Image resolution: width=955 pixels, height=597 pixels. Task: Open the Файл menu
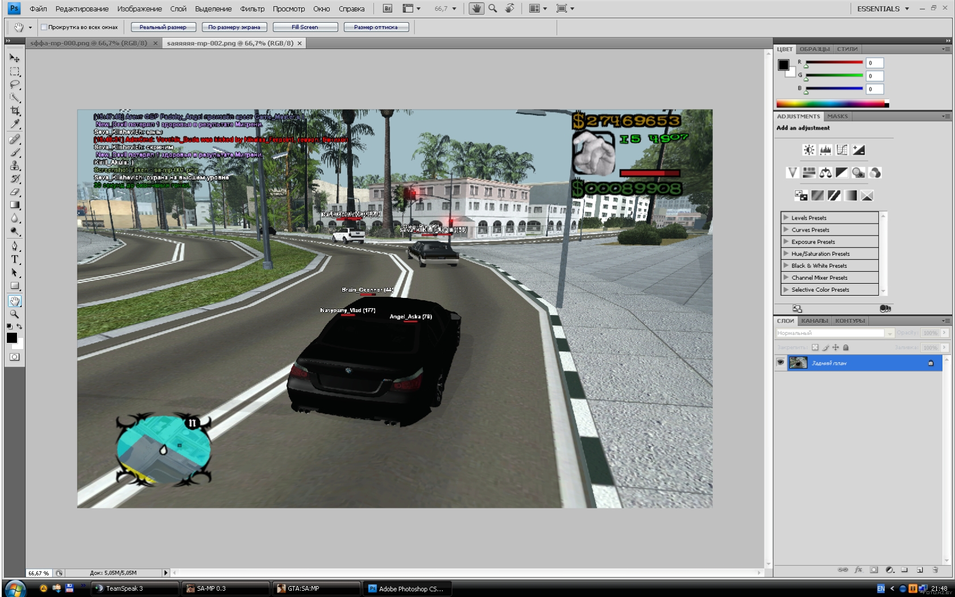point(38,9)
